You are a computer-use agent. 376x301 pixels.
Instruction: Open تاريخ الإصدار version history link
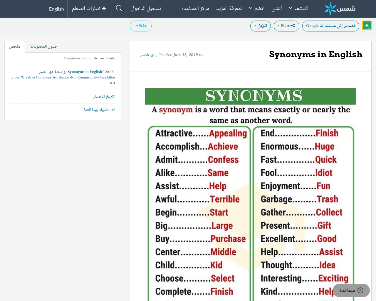pyautogui.click(x=104, y=96)
